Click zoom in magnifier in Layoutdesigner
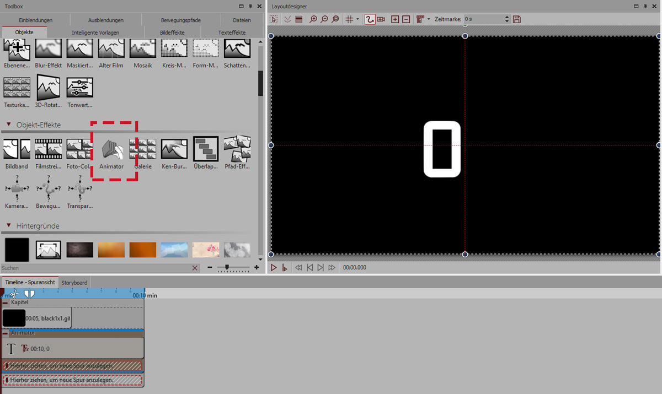 pos(313,19)
